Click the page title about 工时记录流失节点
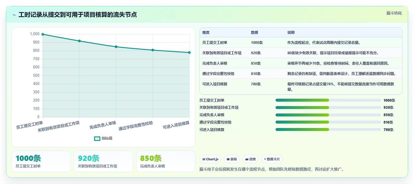 (78, 15)
